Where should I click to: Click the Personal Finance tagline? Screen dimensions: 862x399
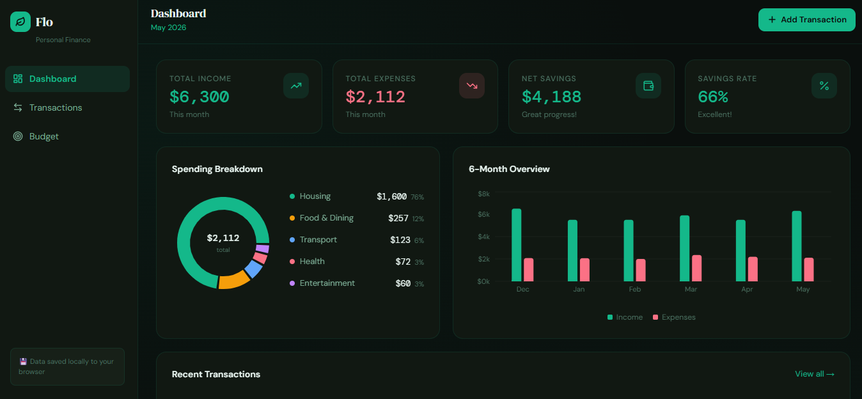(63, 40)
